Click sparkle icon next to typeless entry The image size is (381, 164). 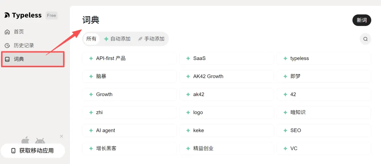click(285, 58)
